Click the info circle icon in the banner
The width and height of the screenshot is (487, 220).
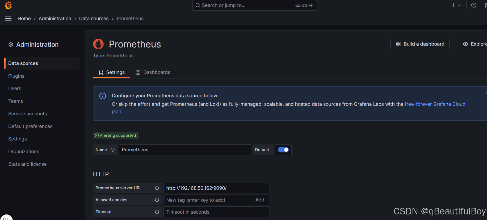(x=103, y=96)
